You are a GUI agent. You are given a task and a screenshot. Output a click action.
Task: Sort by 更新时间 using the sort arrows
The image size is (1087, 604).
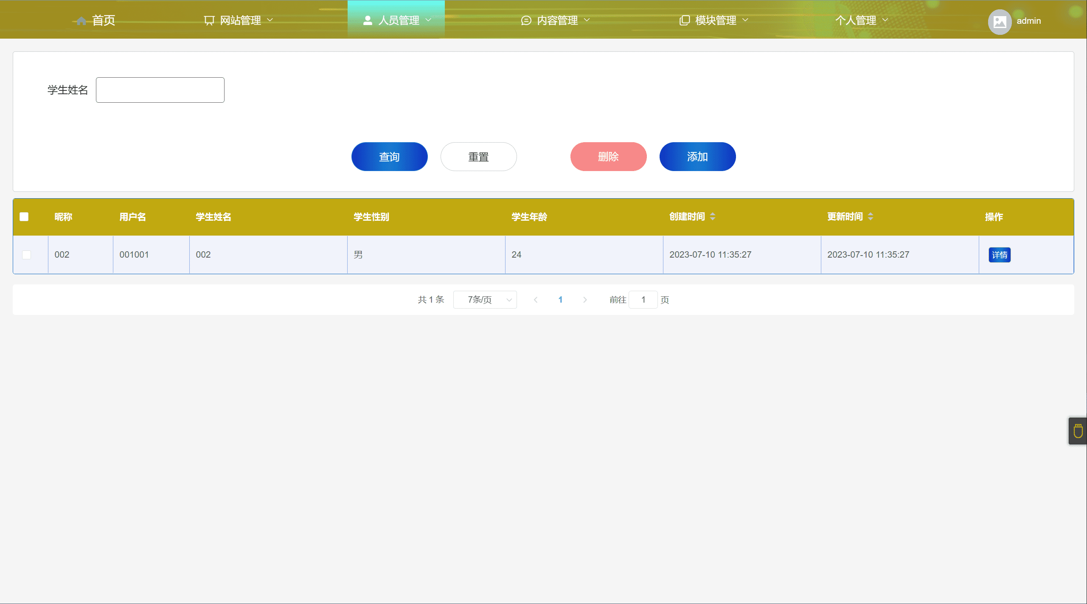click(x=871, y=217)
